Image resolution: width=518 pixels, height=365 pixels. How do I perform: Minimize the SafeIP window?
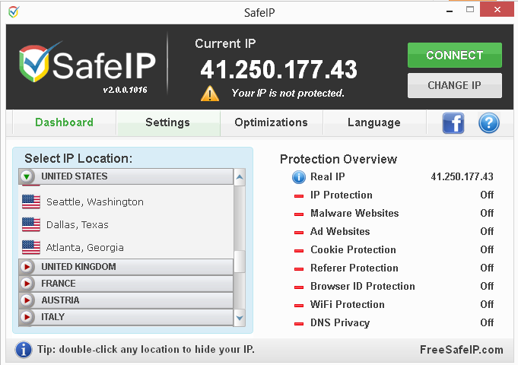(x=450, y=11)
